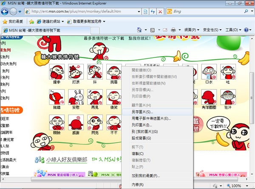Click the 抖 monkey emoticon
This screenshot has height=189, width=255.
(x=95, y=72)
